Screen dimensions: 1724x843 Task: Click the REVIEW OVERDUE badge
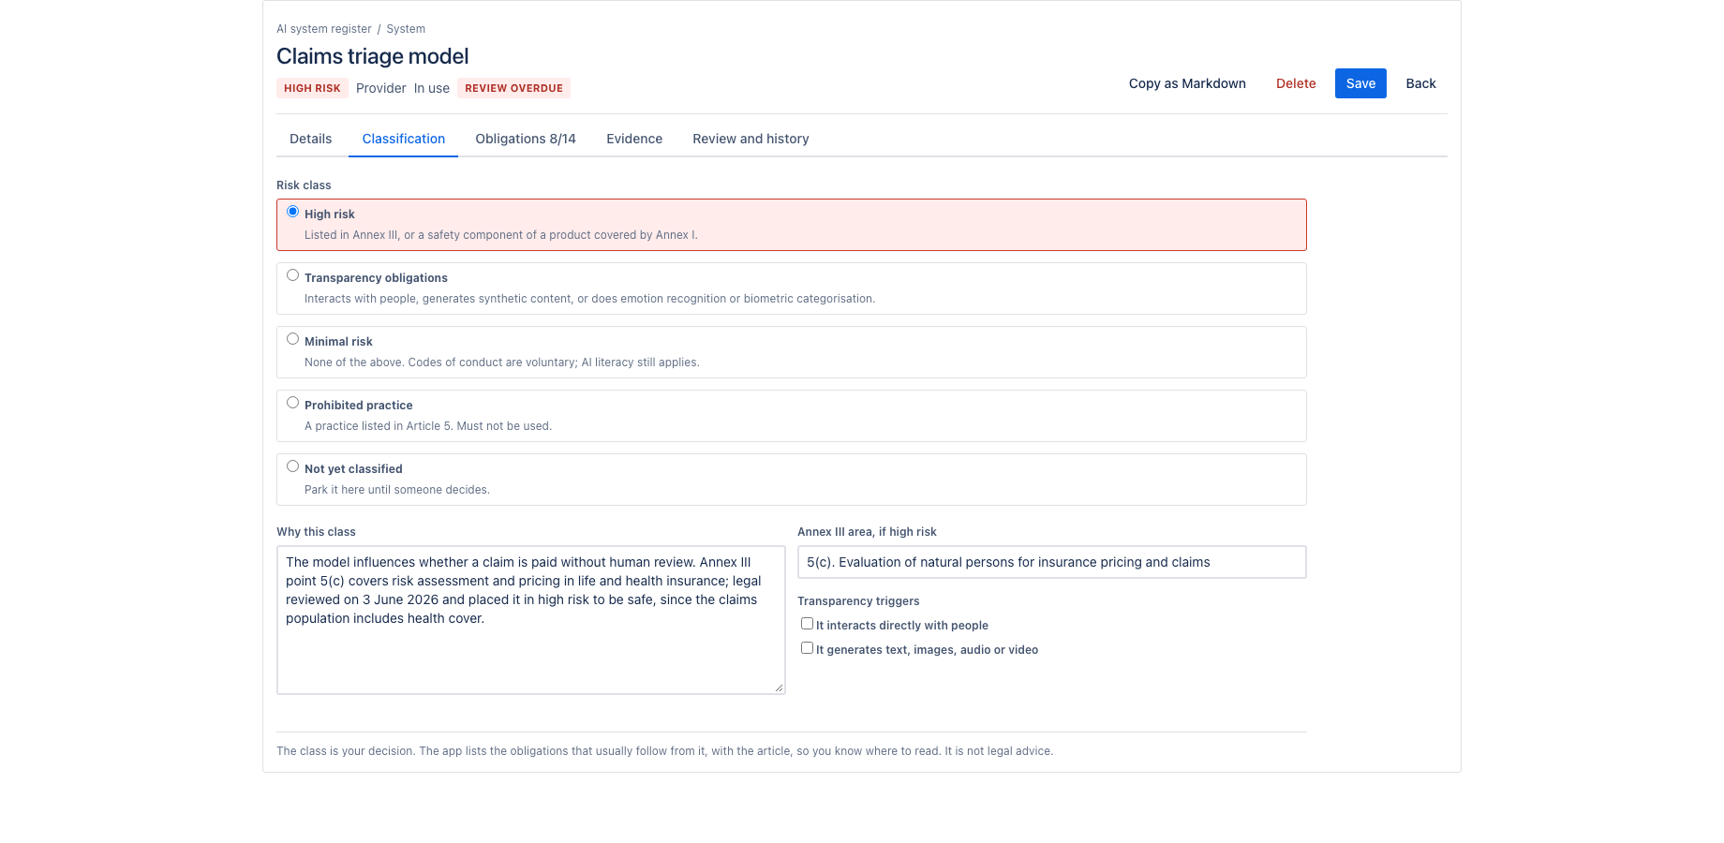[513, 88]
